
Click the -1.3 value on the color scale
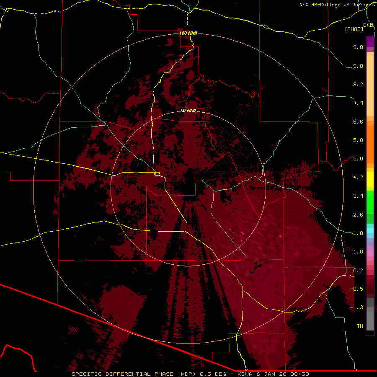(356, 307)
